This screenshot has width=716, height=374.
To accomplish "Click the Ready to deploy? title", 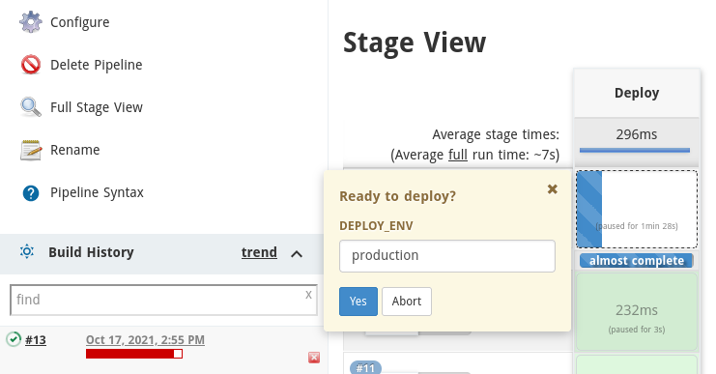I will [x=398, y=196].
